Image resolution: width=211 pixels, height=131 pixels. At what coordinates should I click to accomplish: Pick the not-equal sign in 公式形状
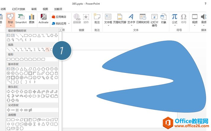coord(30,110)
